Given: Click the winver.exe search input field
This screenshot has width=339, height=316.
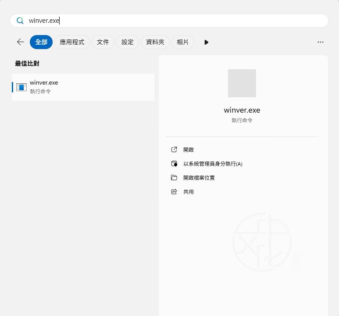Looking at the screenshot, I should pyautogui.click(x=169, y=21).
